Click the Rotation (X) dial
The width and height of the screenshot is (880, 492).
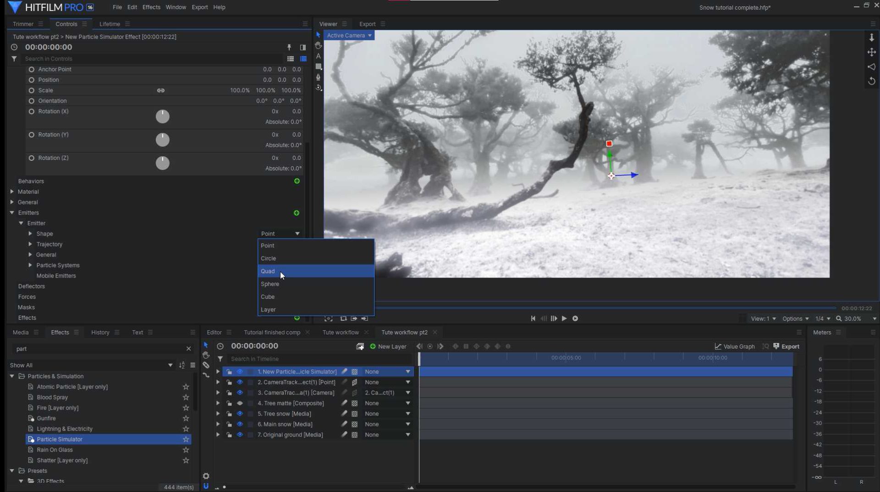[x=163, y=117]
